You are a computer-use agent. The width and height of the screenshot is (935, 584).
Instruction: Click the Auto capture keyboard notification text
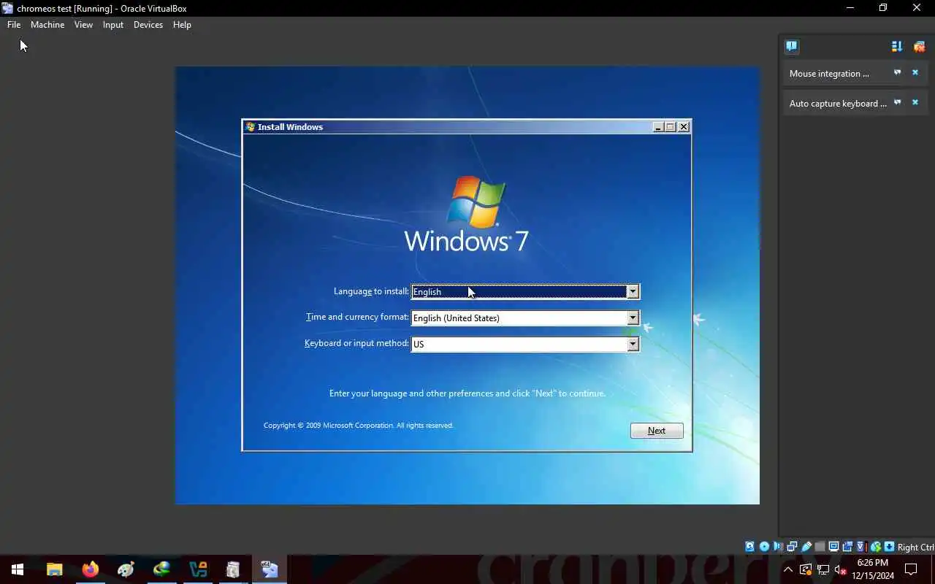838,104
